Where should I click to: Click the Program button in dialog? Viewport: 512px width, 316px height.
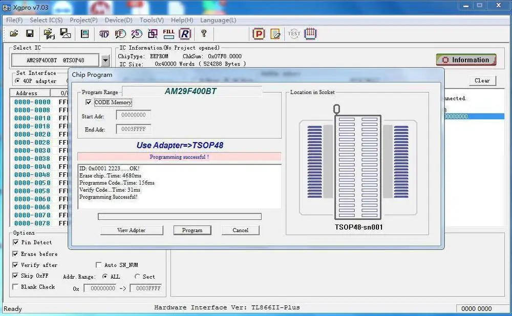coord(192,230)
